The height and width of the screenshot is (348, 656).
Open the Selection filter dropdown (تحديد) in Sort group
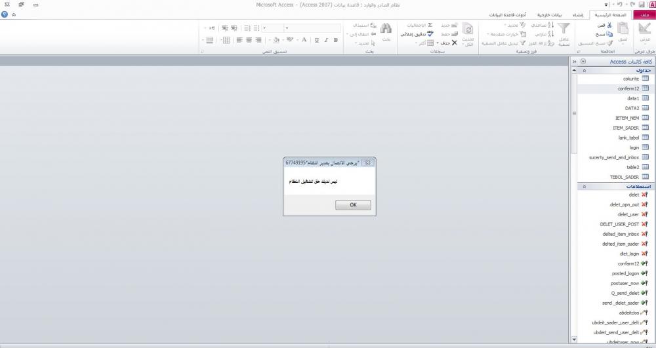click(515, 26)
